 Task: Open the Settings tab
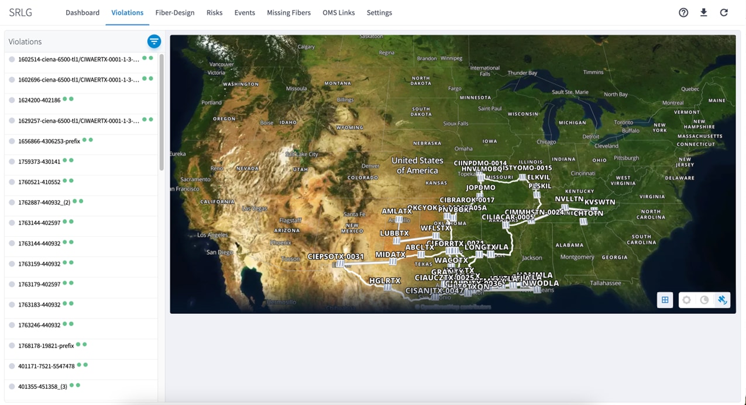click(x=379, y=12)
